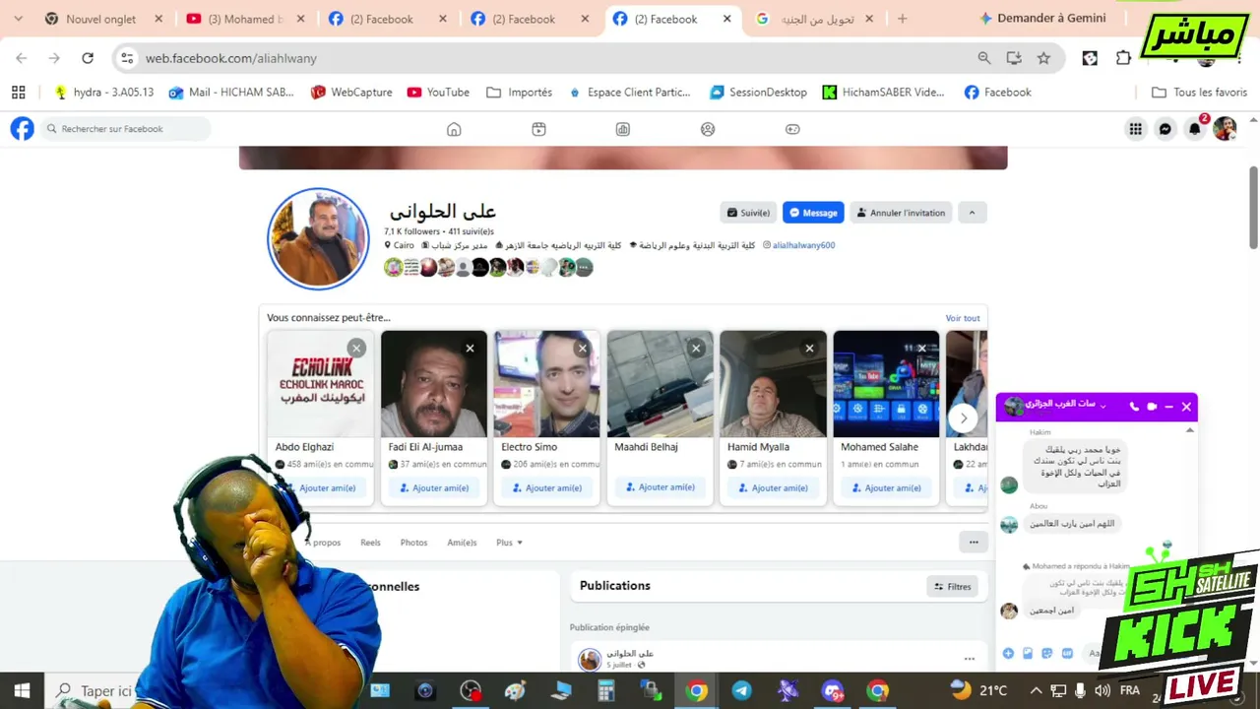This screenshot has height=709, width=1260.
Task: Open the Filtres options for Publications
Action: (952, 586)
